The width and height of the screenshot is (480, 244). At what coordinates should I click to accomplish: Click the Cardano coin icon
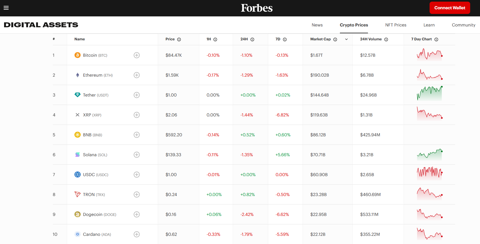point(77,234)
